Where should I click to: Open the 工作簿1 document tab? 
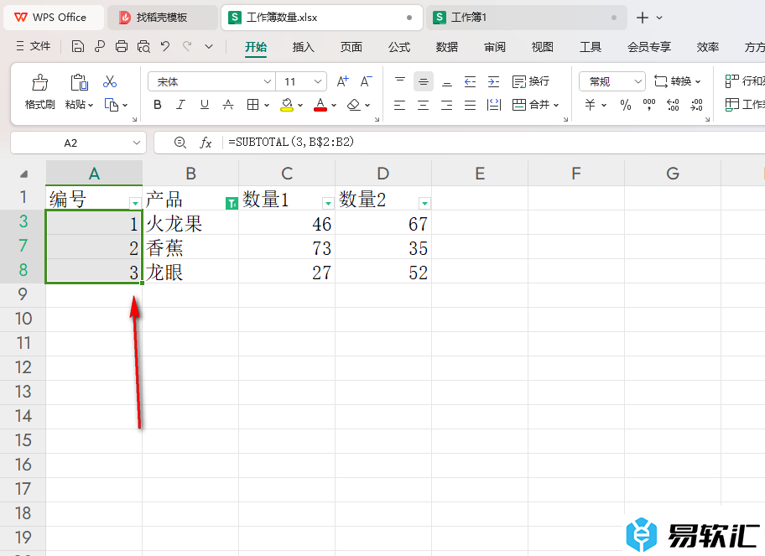[527, 18]
